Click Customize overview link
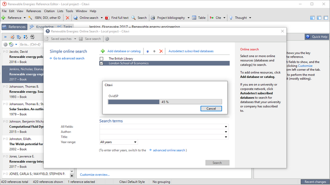 pyautogui.click(x=95, y=174)
